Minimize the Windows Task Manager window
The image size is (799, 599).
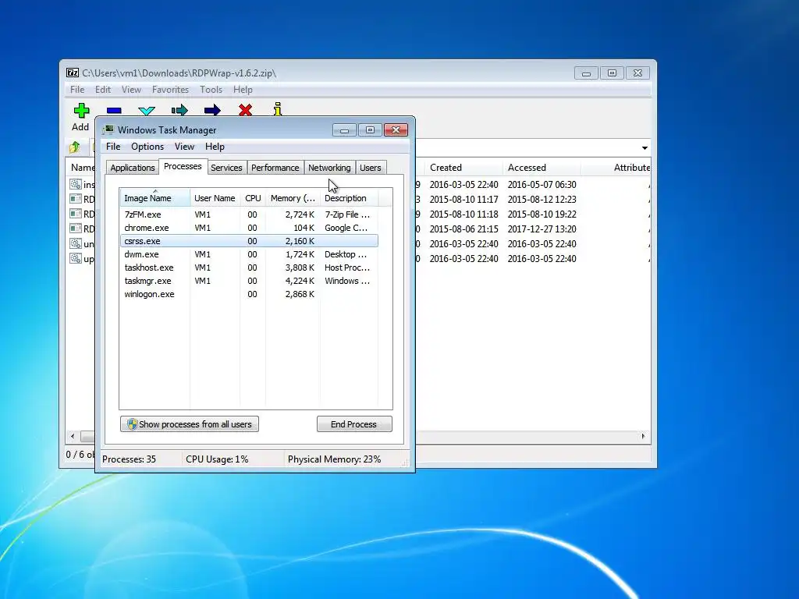[x=344, y=130]
